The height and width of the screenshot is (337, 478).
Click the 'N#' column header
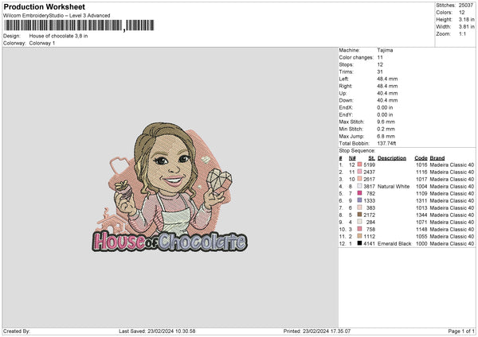(352, 158)
